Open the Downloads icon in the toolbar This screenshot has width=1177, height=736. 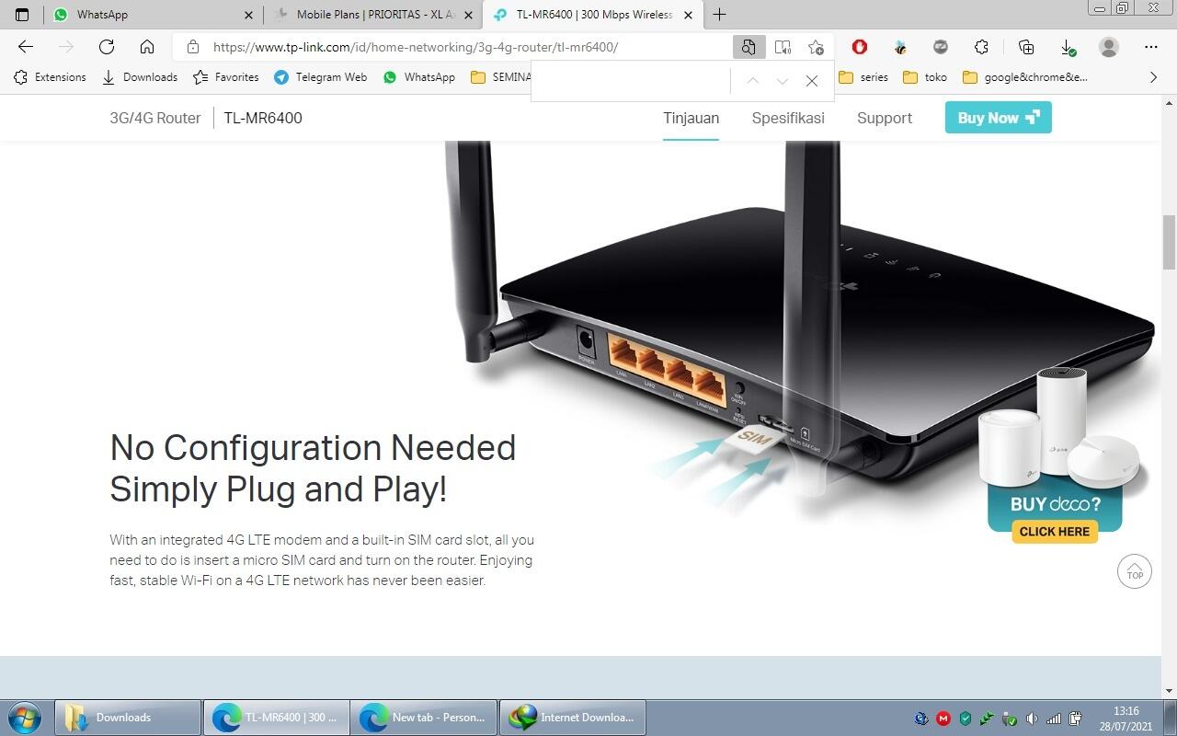(x=1068, y=47)
